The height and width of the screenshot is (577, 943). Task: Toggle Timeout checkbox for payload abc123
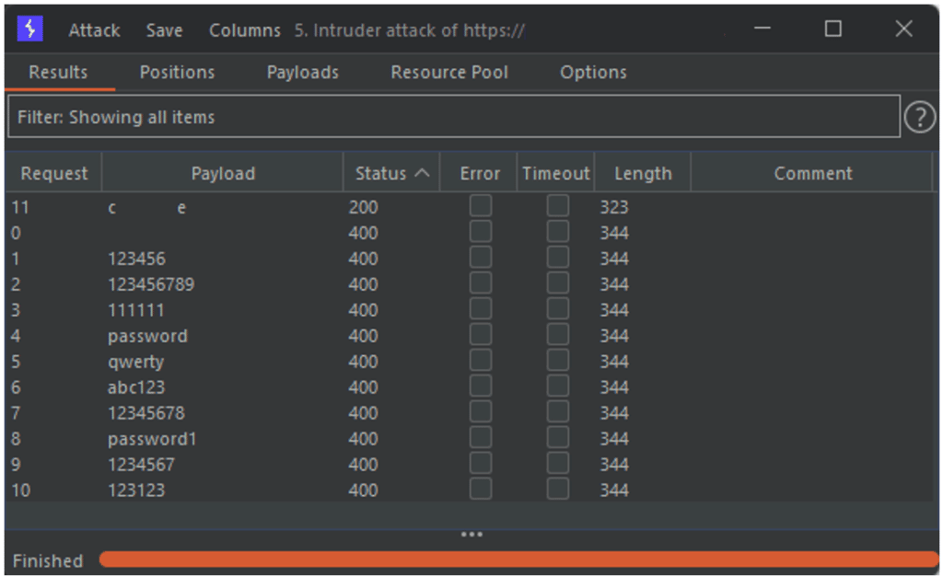(x=557, y=386)
